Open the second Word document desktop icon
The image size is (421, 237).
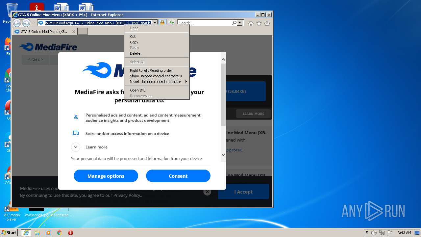(x=86, y=7)
